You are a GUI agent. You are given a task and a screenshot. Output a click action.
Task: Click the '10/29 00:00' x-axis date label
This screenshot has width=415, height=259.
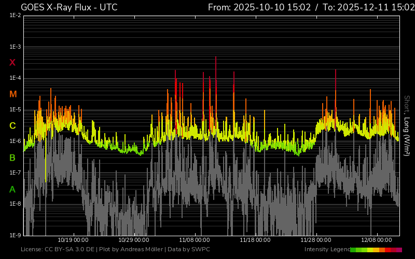click(x=134, y=240)
